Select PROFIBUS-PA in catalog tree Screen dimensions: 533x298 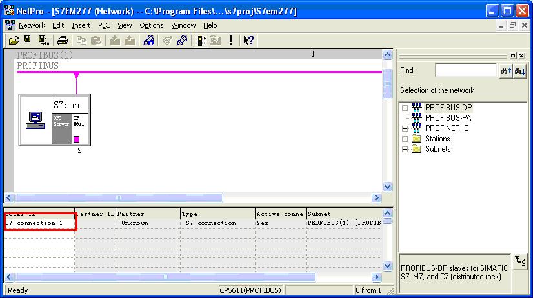pos(448,118)
